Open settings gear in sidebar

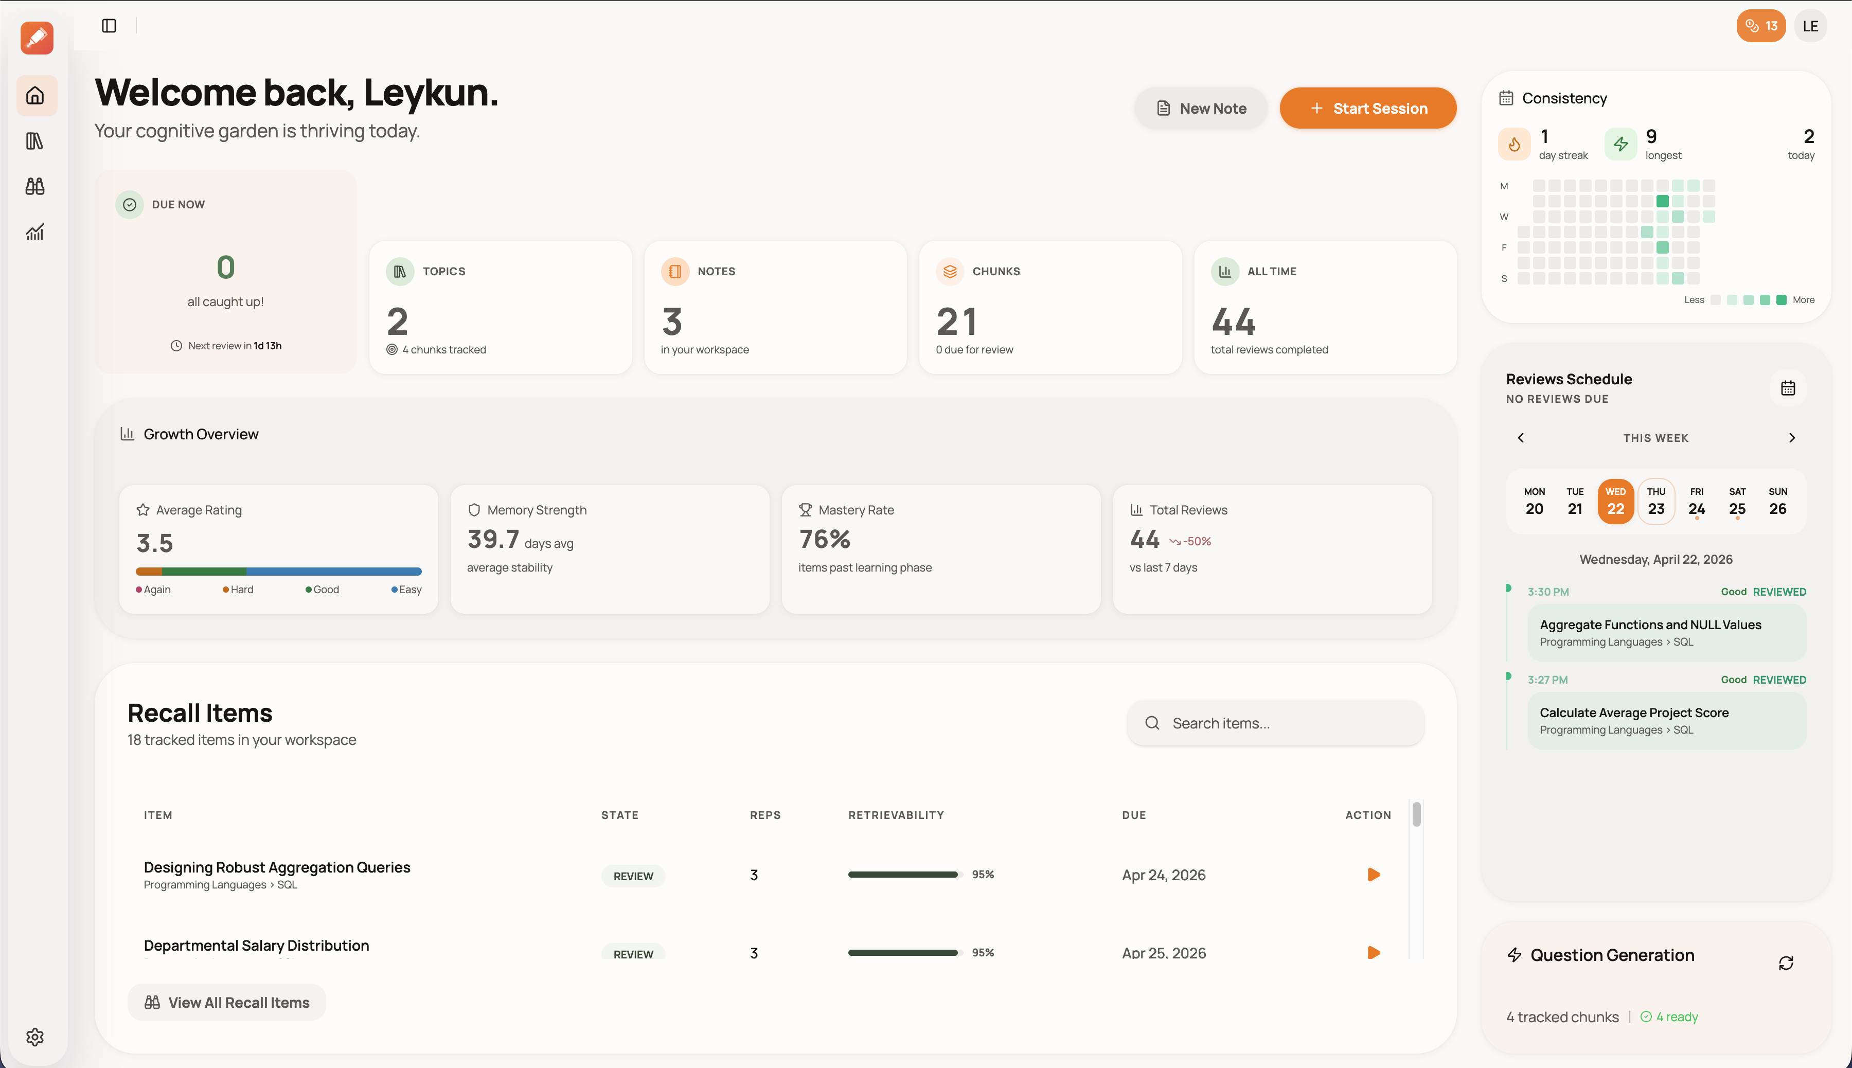pos(35,1037)
